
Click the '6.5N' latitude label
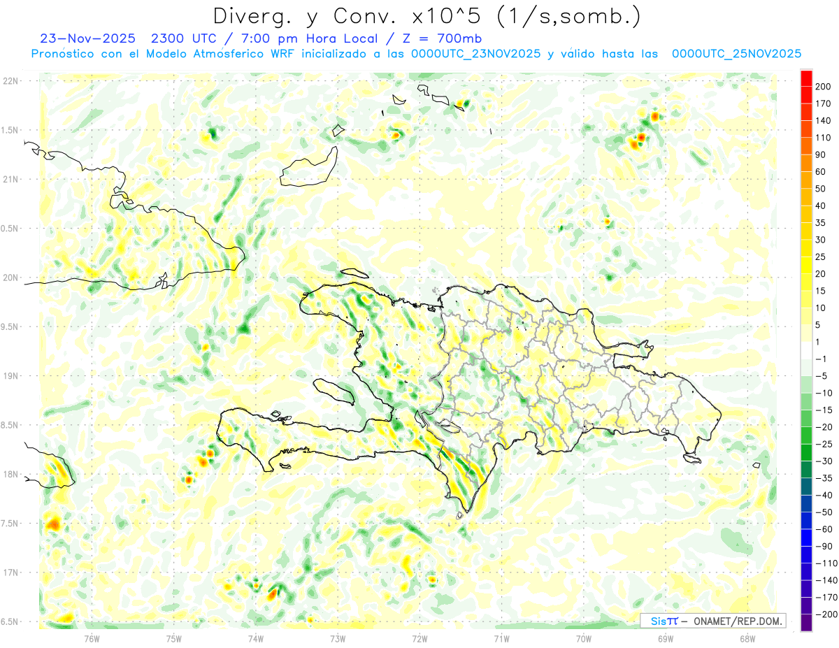coord(10,622)
